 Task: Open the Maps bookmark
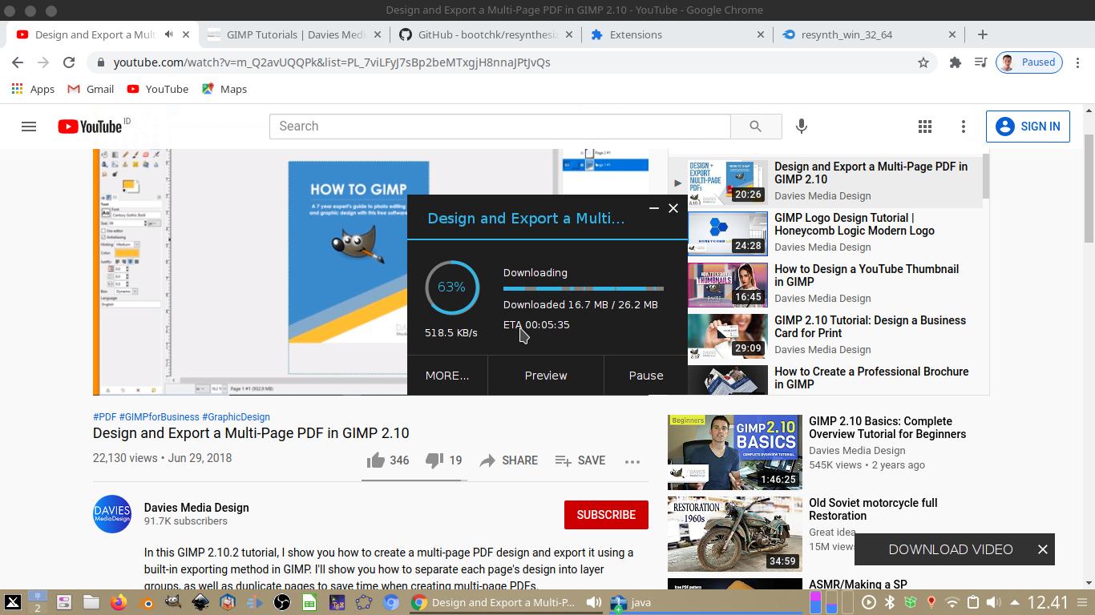tap(224, 89)
